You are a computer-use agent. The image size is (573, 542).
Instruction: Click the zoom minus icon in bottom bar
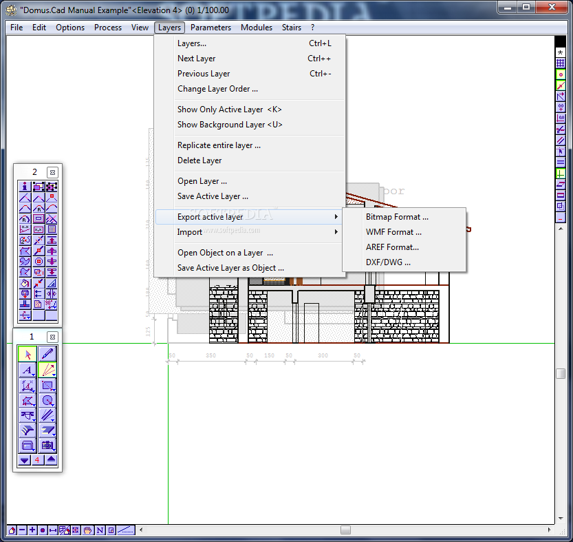tap(22, 530)
